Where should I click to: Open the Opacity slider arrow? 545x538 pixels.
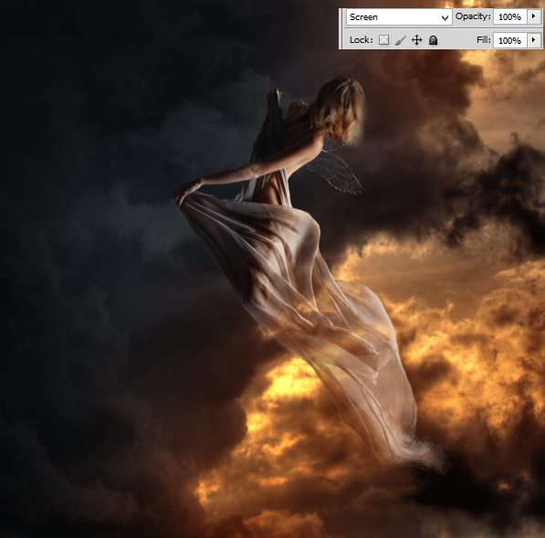coord(533,16)
